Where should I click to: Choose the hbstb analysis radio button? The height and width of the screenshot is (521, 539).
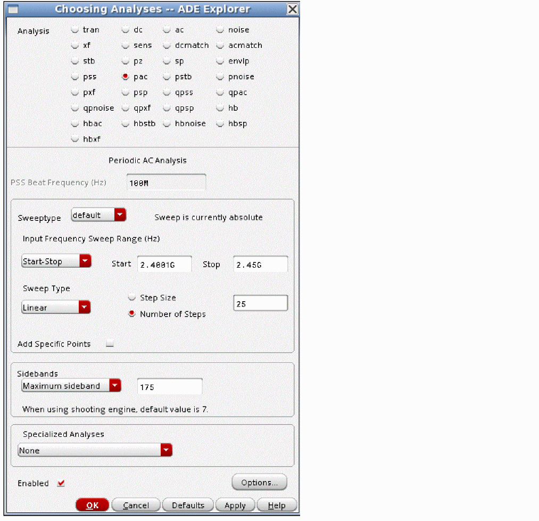point(126,123)
